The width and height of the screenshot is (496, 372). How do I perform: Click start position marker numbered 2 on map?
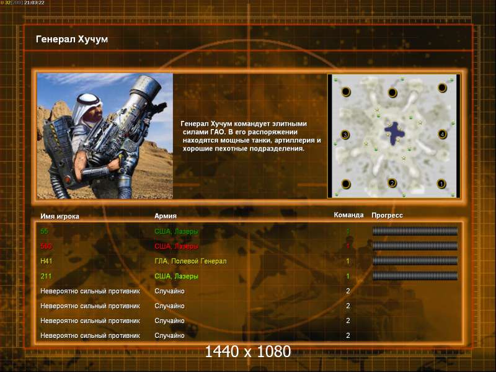[392, 183]
